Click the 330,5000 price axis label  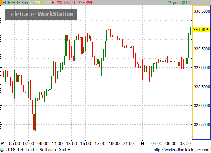(202, 11)
